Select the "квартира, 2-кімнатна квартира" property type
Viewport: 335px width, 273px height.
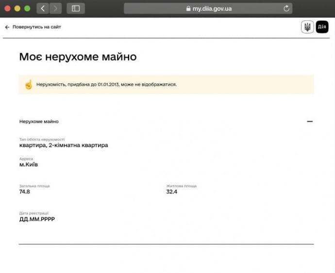click(64, 145)
